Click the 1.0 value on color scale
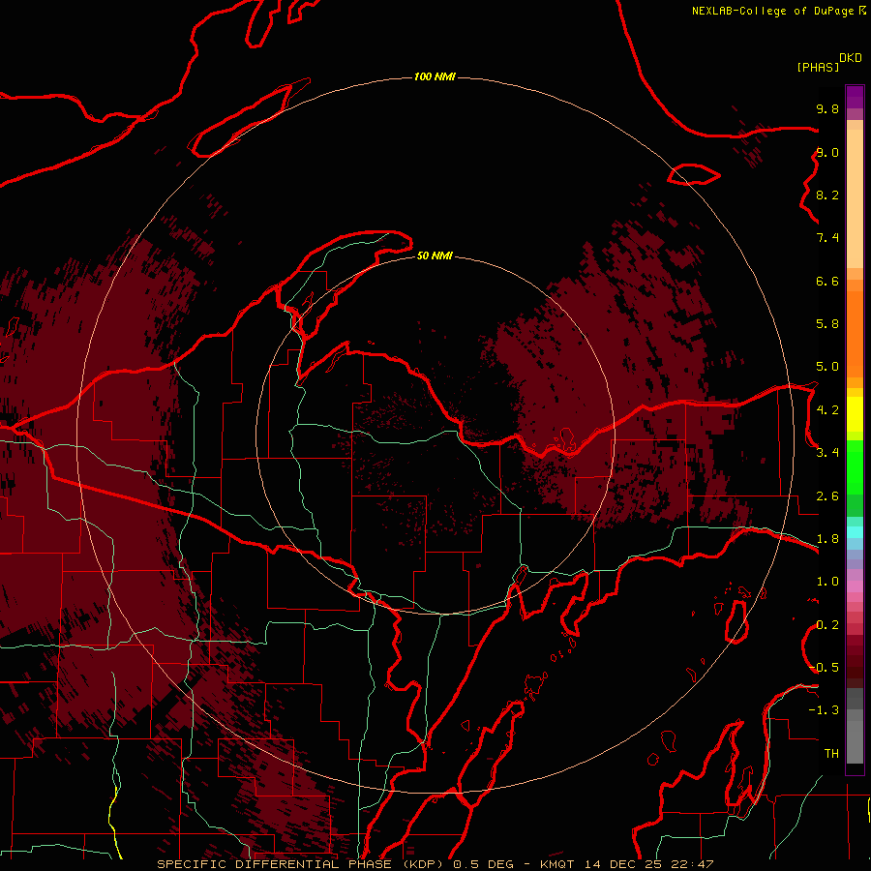The image size is (871, 871). tap(827, 582)
